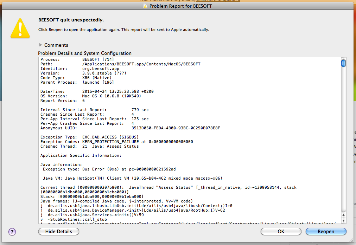
Task: Click the OS Version line in report
Action: pos(97,96)
